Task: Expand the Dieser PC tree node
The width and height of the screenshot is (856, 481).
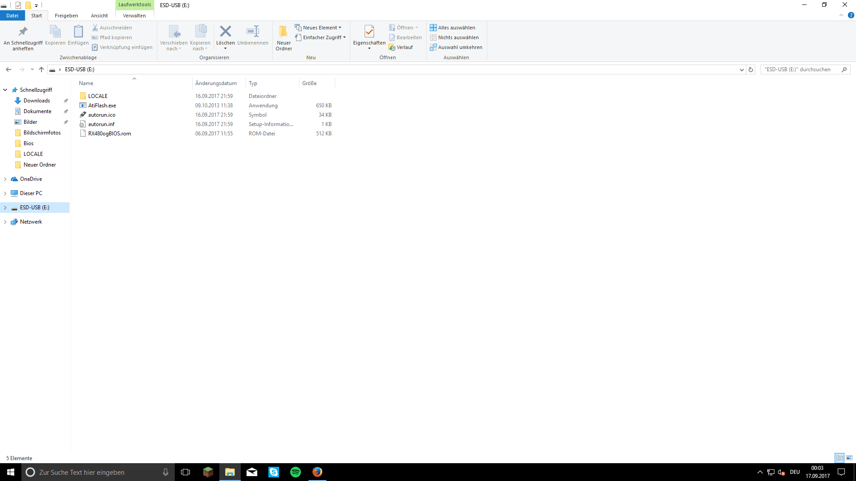Action: (5, 193)
